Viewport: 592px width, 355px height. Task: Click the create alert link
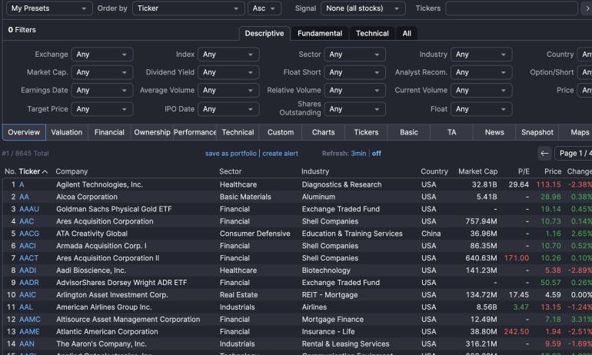pos(280,154)
